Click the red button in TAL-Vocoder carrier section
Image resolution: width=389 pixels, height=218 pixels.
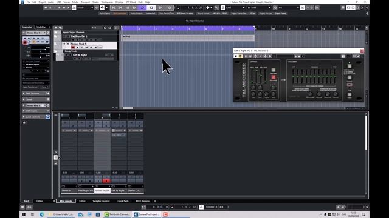click(x=273, y=77)
